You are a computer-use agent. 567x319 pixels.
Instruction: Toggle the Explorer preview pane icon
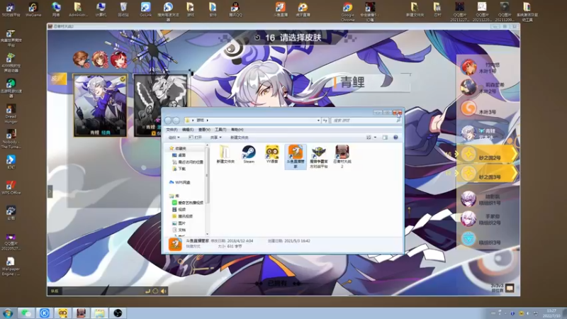coord(385,138)
